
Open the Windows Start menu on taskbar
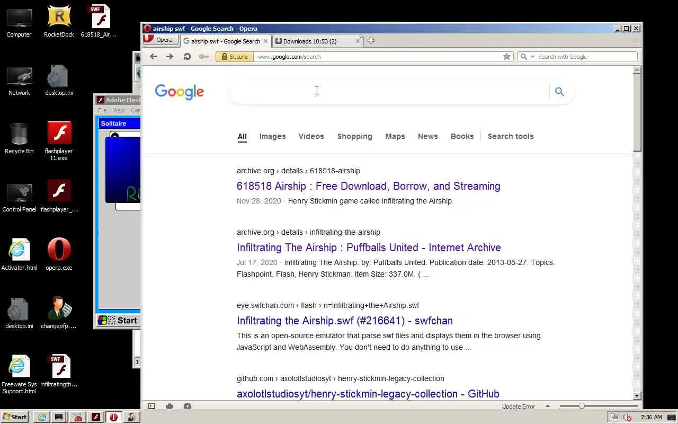(14, 417)
